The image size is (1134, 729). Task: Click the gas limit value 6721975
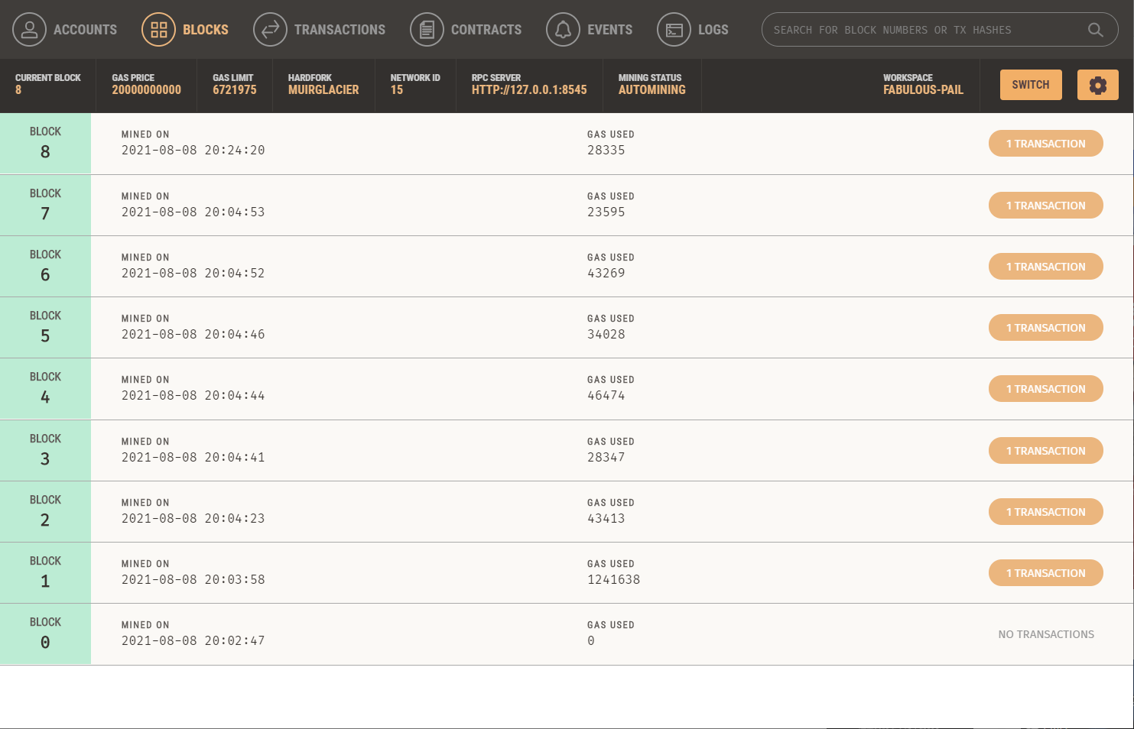(235, 90)
